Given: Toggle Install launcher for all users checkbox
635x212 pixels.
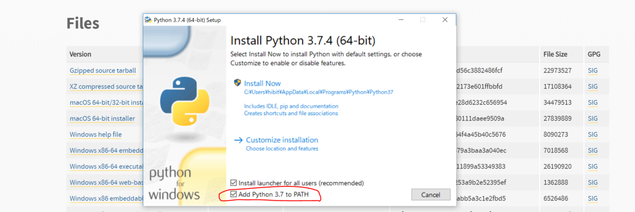Looking at the screenshot, I should click(234, 183).
